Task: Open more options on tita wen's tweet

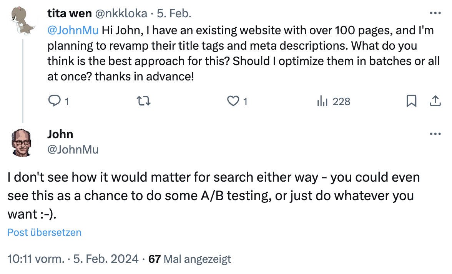Action: coord(435,13)
